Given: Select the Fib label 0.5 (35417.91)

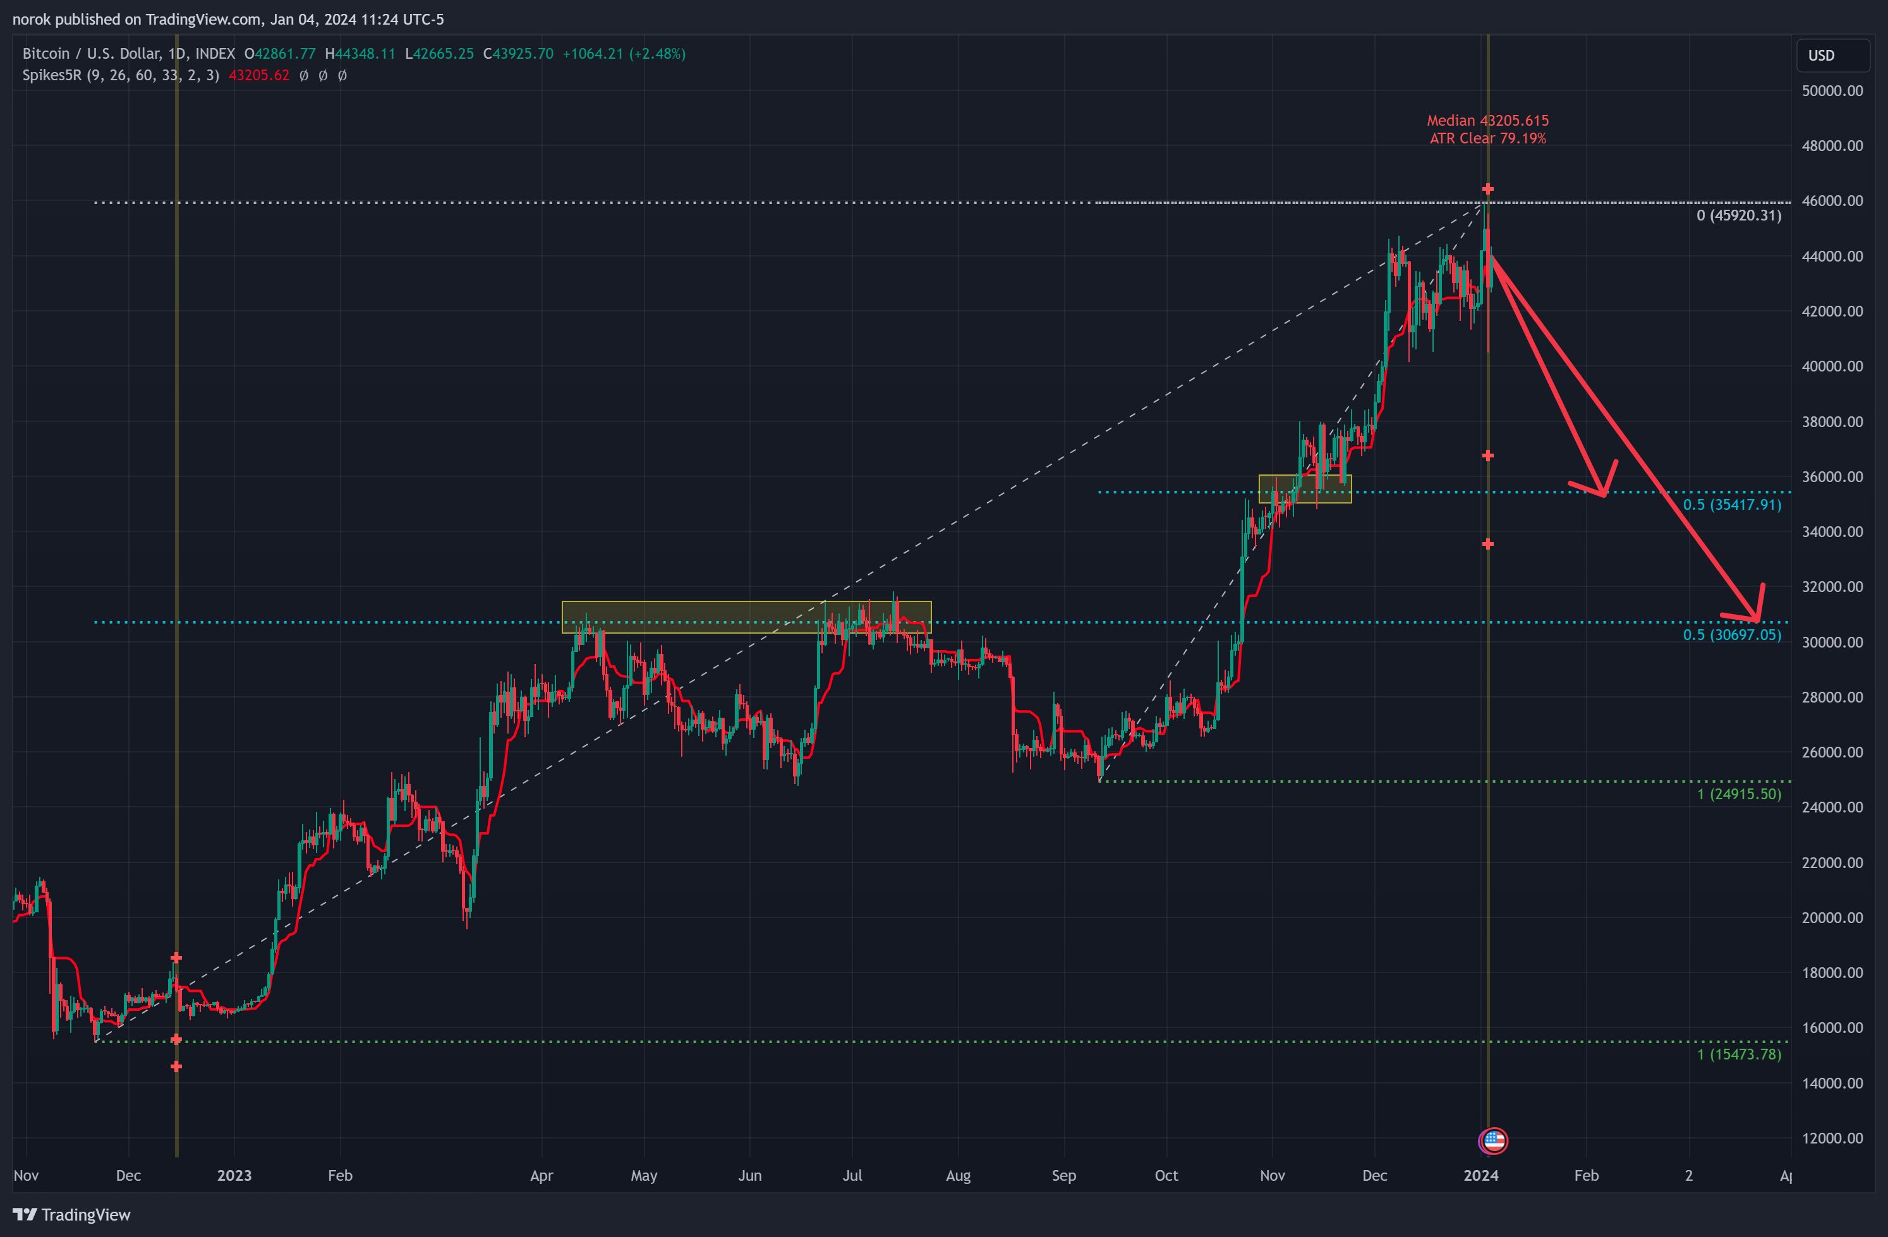Looking at the screenshot, I should coord(1732,504).
